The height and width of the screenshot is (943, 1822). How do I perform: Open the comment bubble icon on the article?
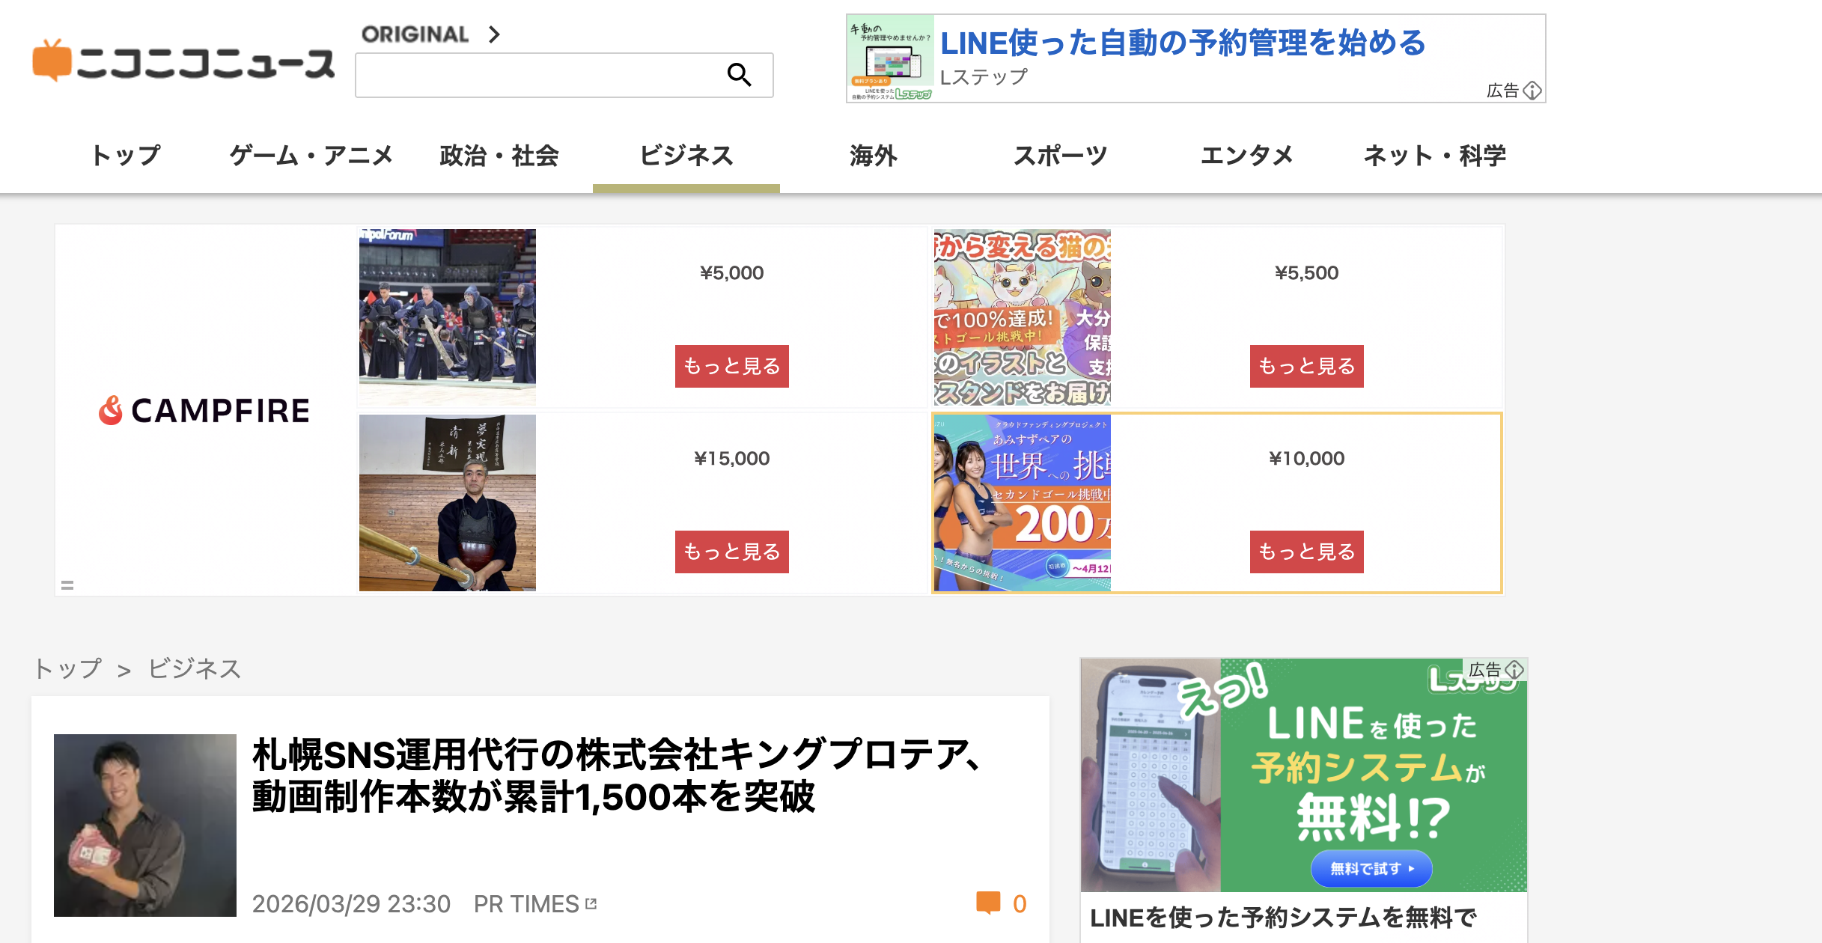click(988, 903)
